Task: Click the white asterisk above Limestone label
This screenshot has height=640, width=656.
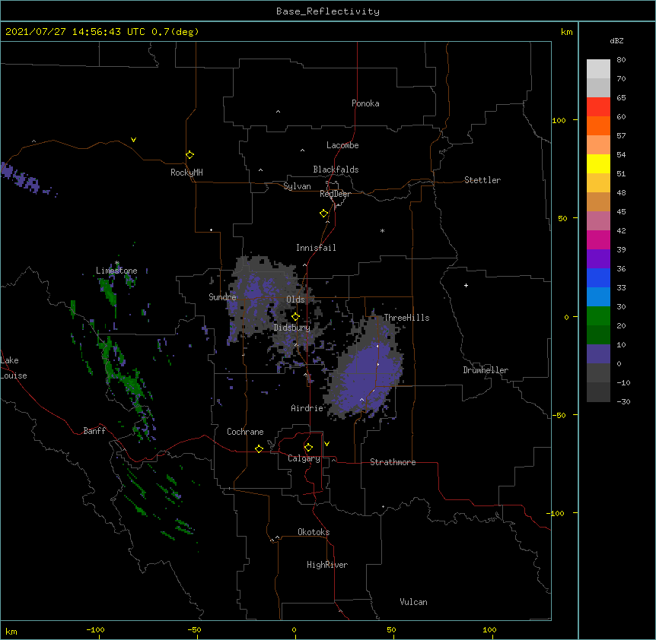Action: point(117,263)
